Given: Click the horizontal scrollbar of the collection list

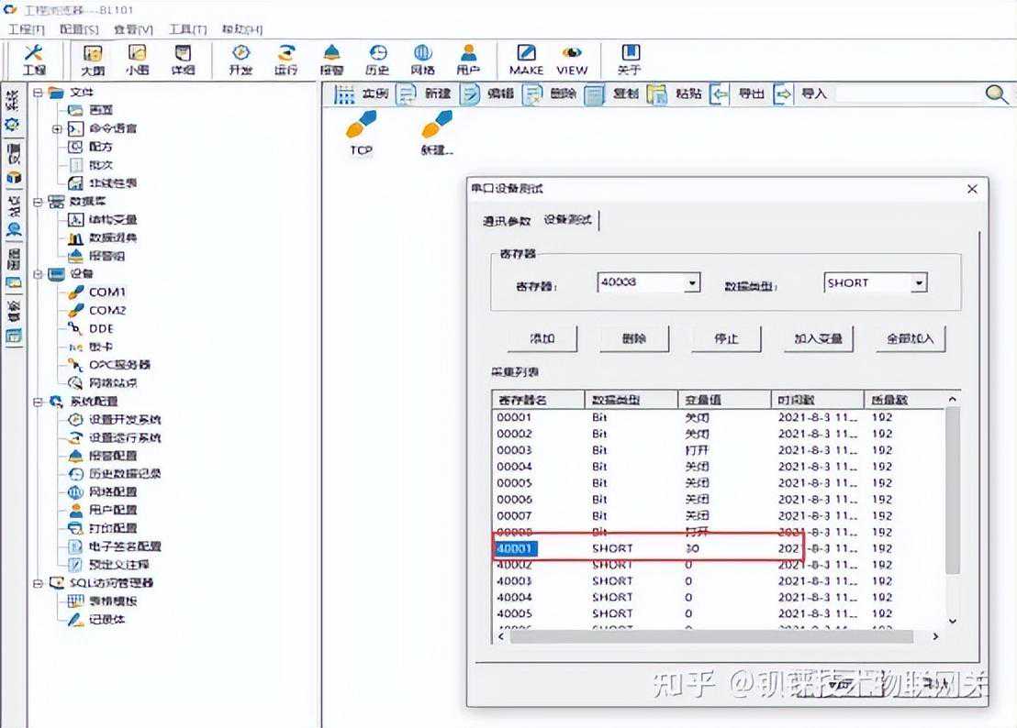Looking at the screenshot, I should [707, 636].
